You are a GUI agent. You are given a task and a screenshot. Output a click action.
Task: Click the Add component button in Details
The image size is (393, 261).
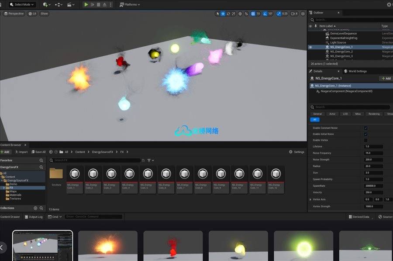[x=386, y=79]
